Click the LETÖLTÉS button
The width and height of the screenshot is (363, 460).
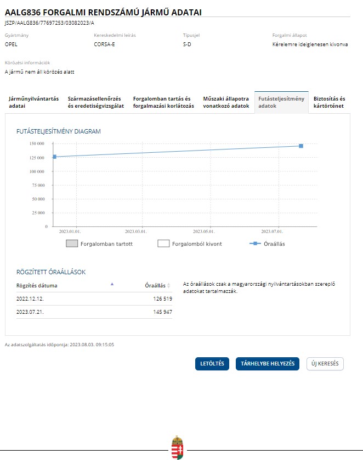212,363
